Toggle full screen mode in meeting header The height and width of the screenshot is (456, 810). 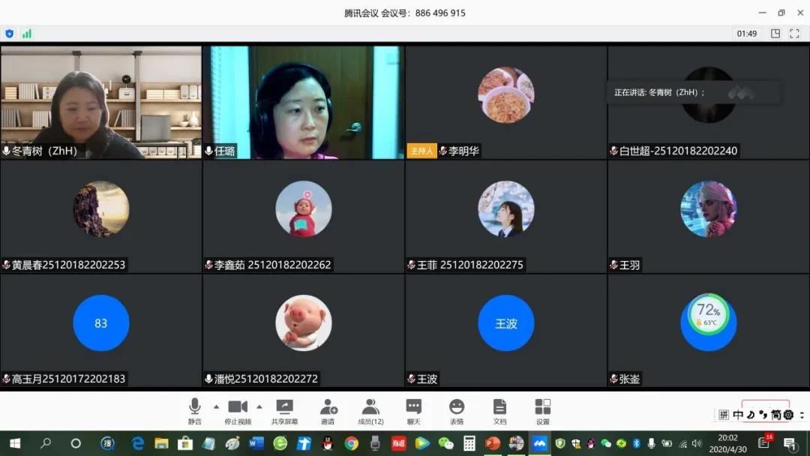(795, 34)
